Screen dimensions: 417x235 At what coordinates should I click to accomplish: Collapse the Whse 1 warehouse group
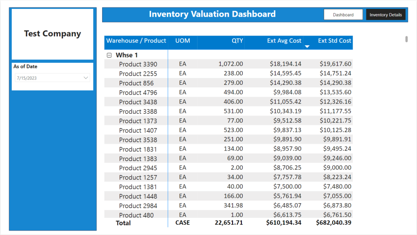109,55
